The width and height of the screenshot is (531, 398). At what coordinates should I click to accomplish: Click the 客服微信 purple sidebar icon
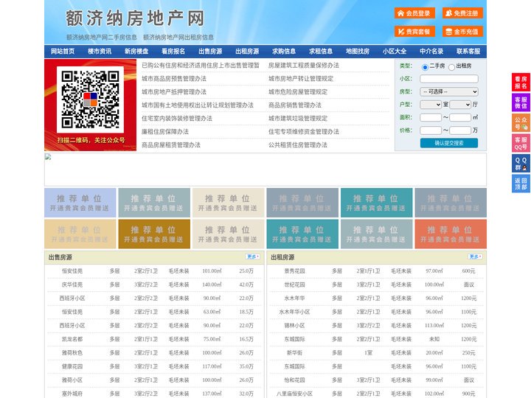(521, 102)
